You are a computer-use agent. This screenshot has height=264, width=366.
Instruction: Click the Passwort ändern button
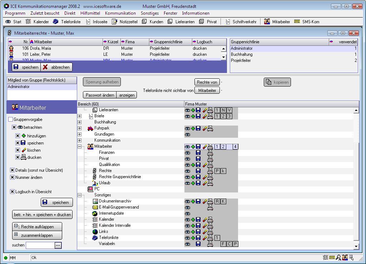100,95
